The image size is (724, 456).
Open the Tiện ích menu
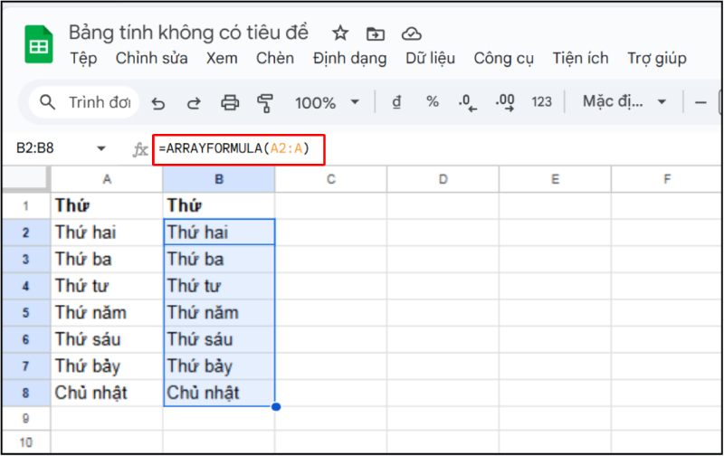(x=580, y=59)
